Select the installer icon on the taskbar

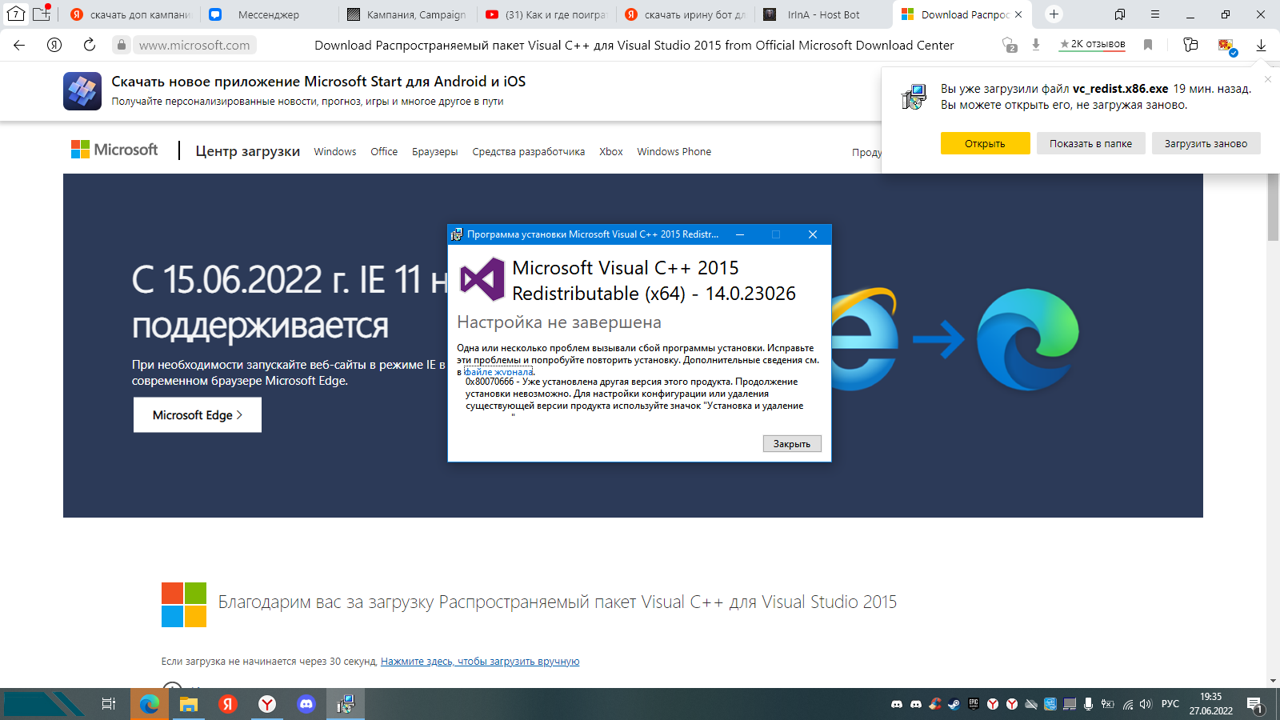346,704
